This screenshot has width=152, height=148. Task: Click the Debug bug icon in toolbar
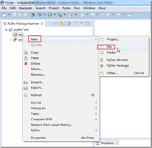click(x=40, y=15)
